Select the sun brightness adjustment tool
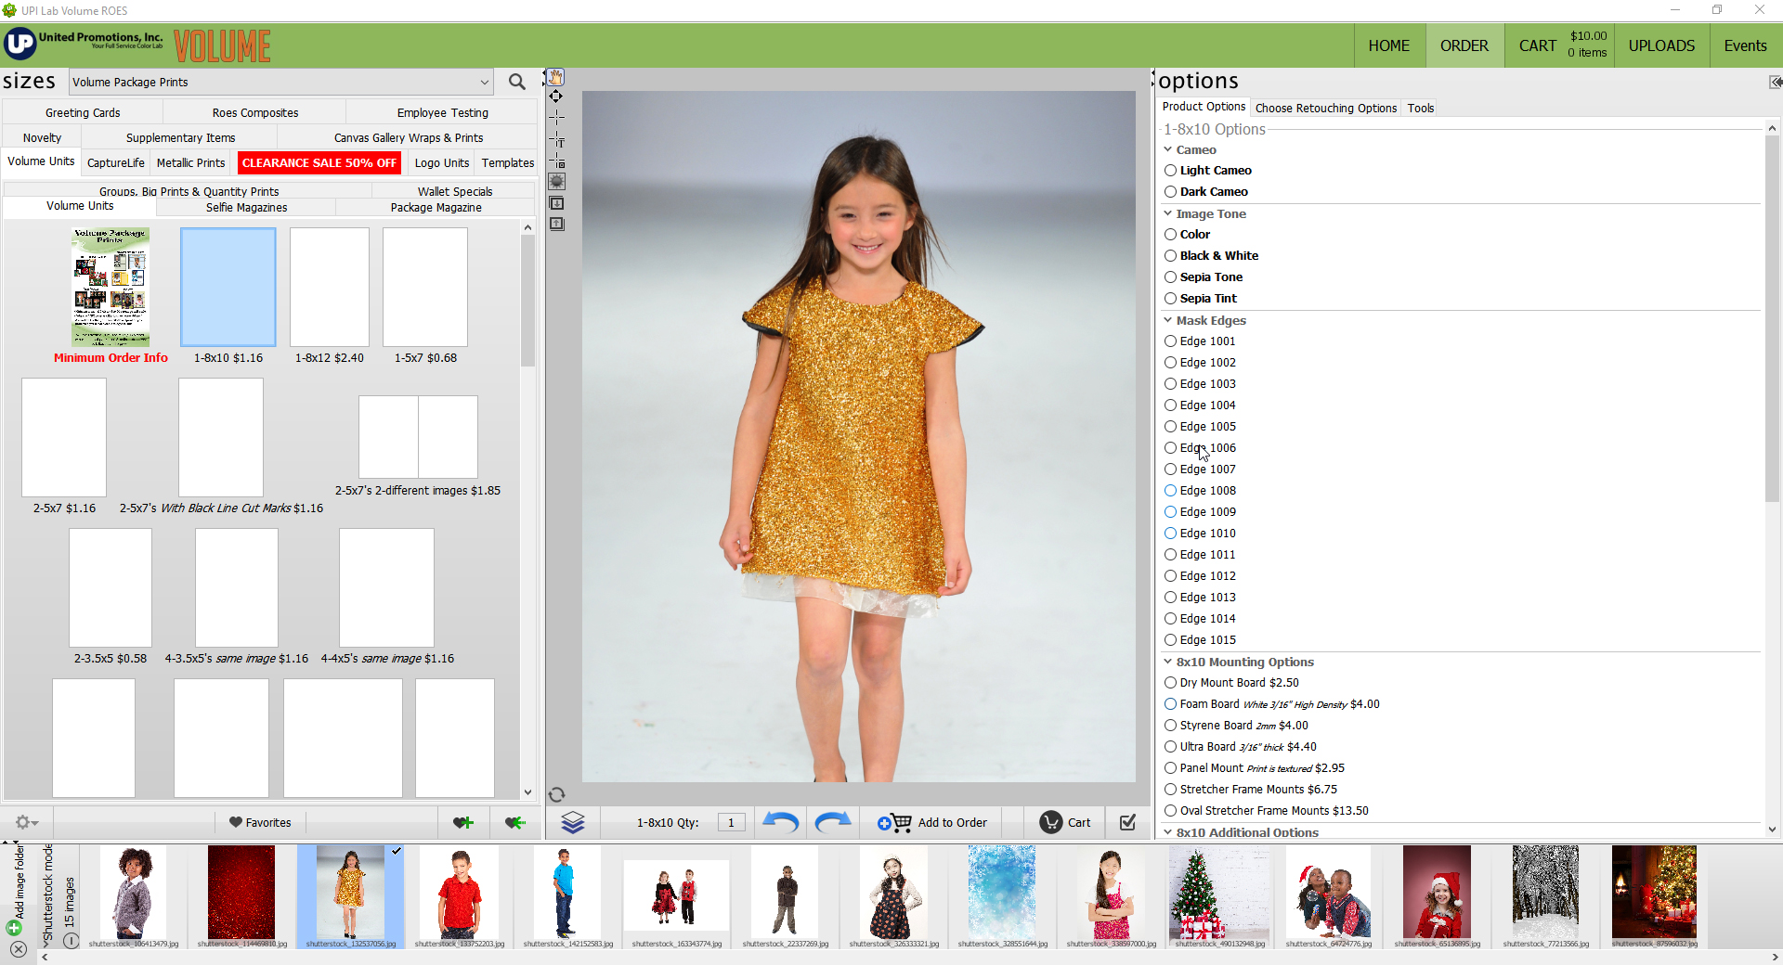This screenshot has width=1783, height=965. [x=556, y=182]
